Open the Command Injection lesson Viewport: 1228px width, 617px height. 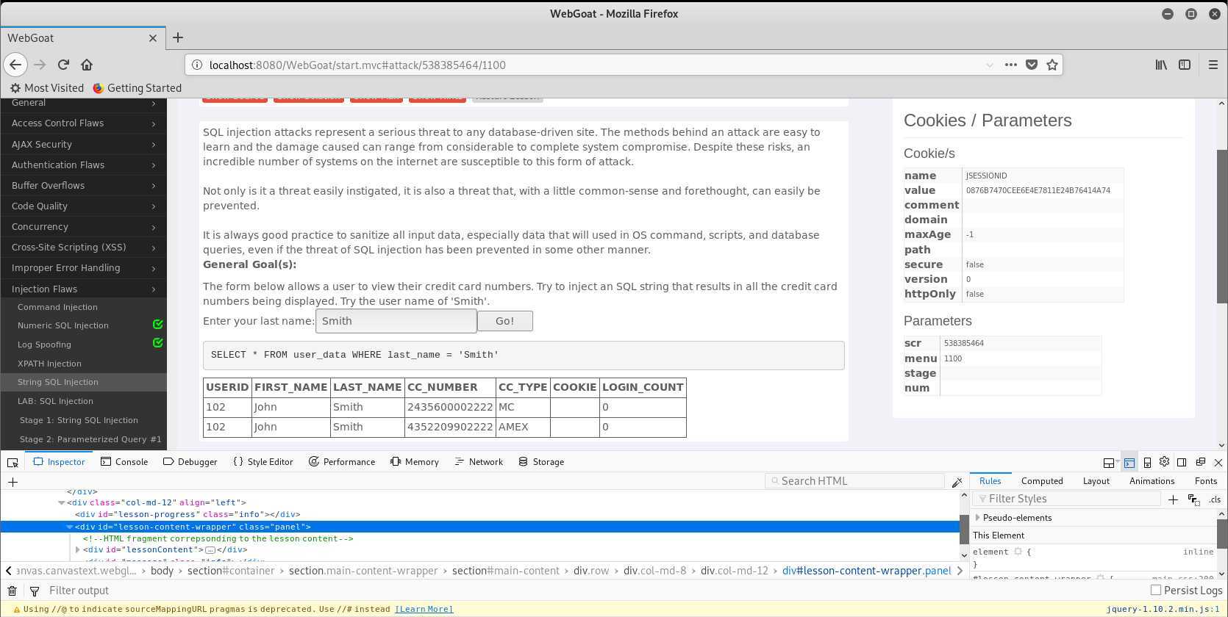(57, 307)
